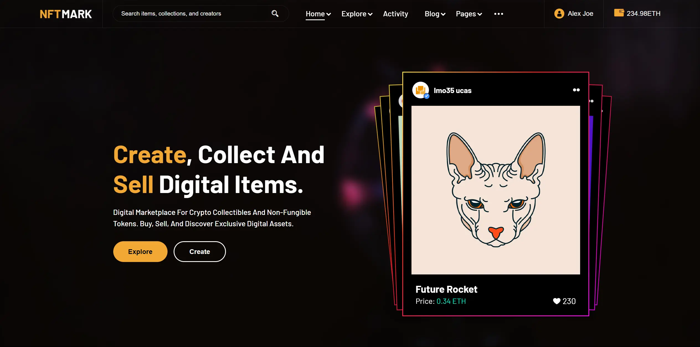
Task: Open the three-dot more menu in navbar
Action: 498,14
